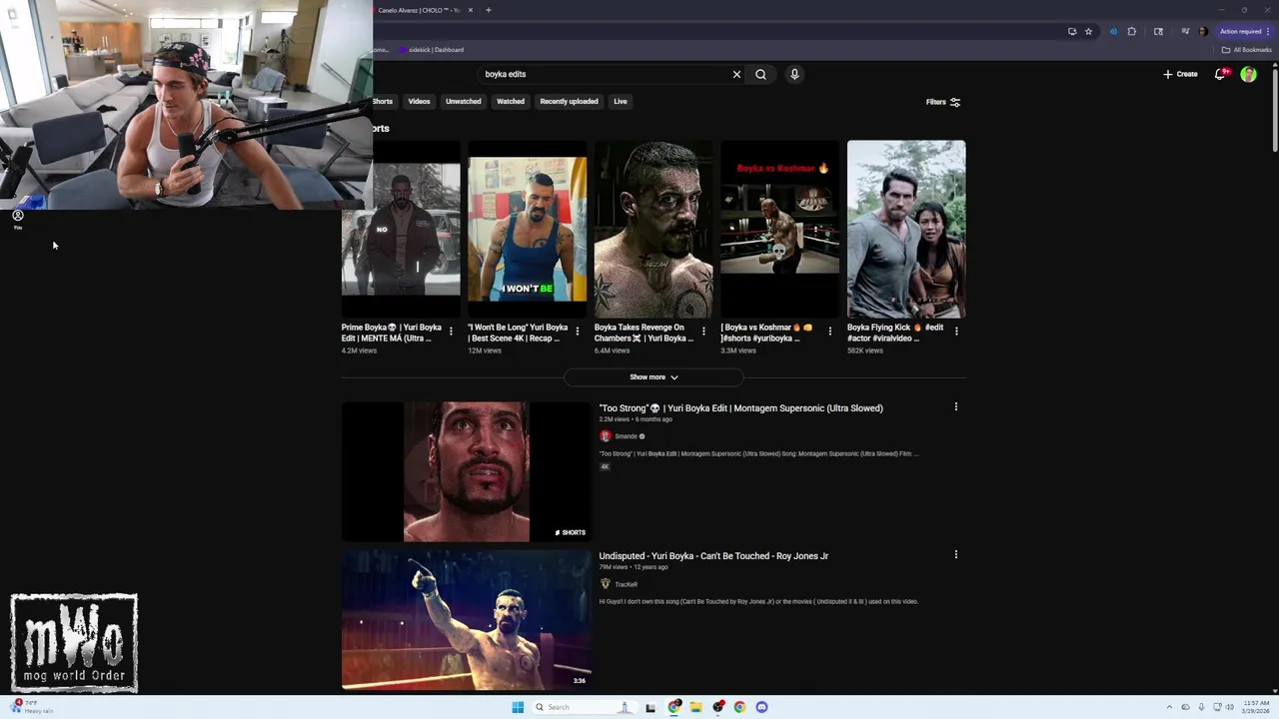Screen dimensions: 1279x719
Task: Clear the YouTube search box with the X
Action: [736, 74]
